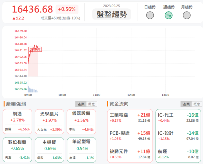Screen dimensions: 203x164
Task: Click the volume bars under the chart
Action: click(33, 86)
